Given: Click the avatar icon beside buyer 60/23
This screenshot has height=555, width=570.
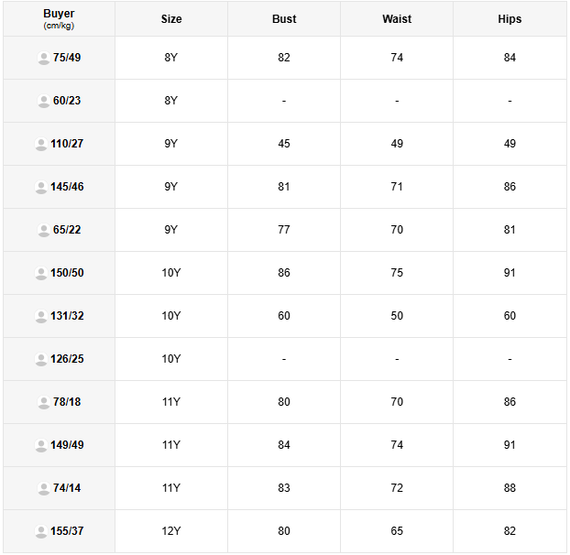Looking at the screenshot, I should [x=43, y=102].
